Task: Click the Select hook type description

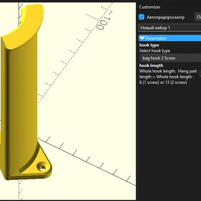Action: click(x=155, y=51)
